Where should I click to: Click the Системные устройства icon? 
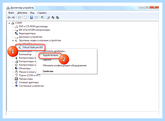click(16, 86)
